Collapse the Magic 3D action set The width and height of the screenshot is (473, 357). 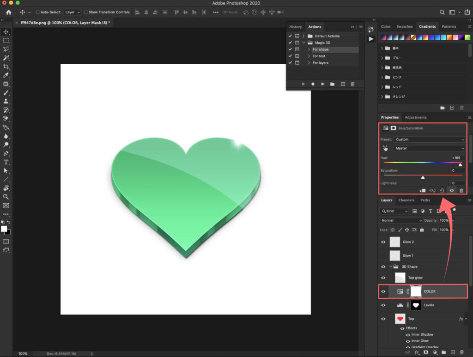(x=304, y=43)
